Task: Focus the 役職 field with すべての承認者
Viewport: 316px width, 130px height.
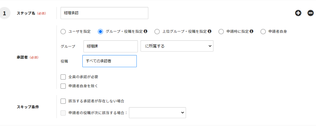Action: [110, 61]
